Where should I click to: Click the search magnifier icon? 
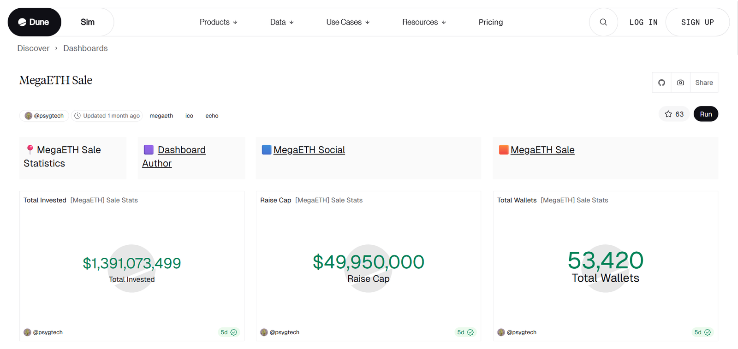click(603, 22)
